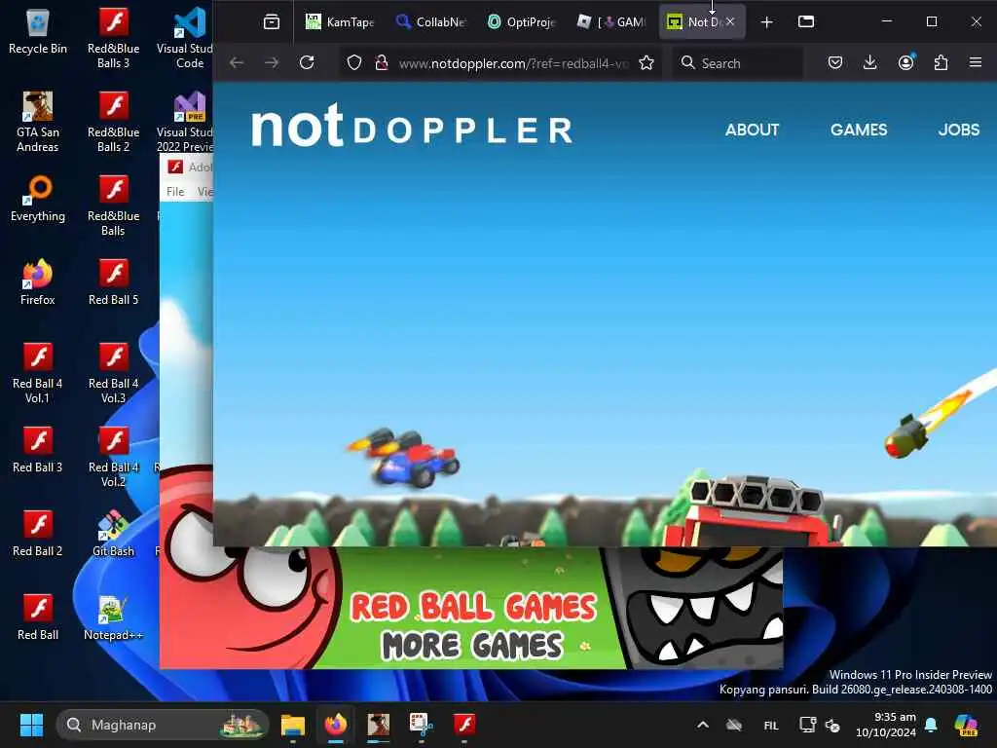
Task: Open Firefox View recent browsing button
Action: coord(272,21)
